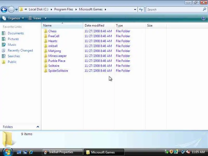Select the Hearts folder icon

click(46, 41)
